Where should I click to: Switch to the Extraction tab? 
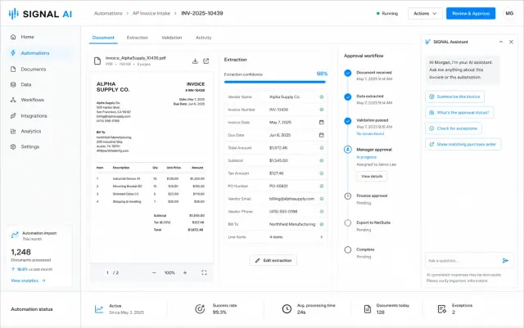pos(138,38)
